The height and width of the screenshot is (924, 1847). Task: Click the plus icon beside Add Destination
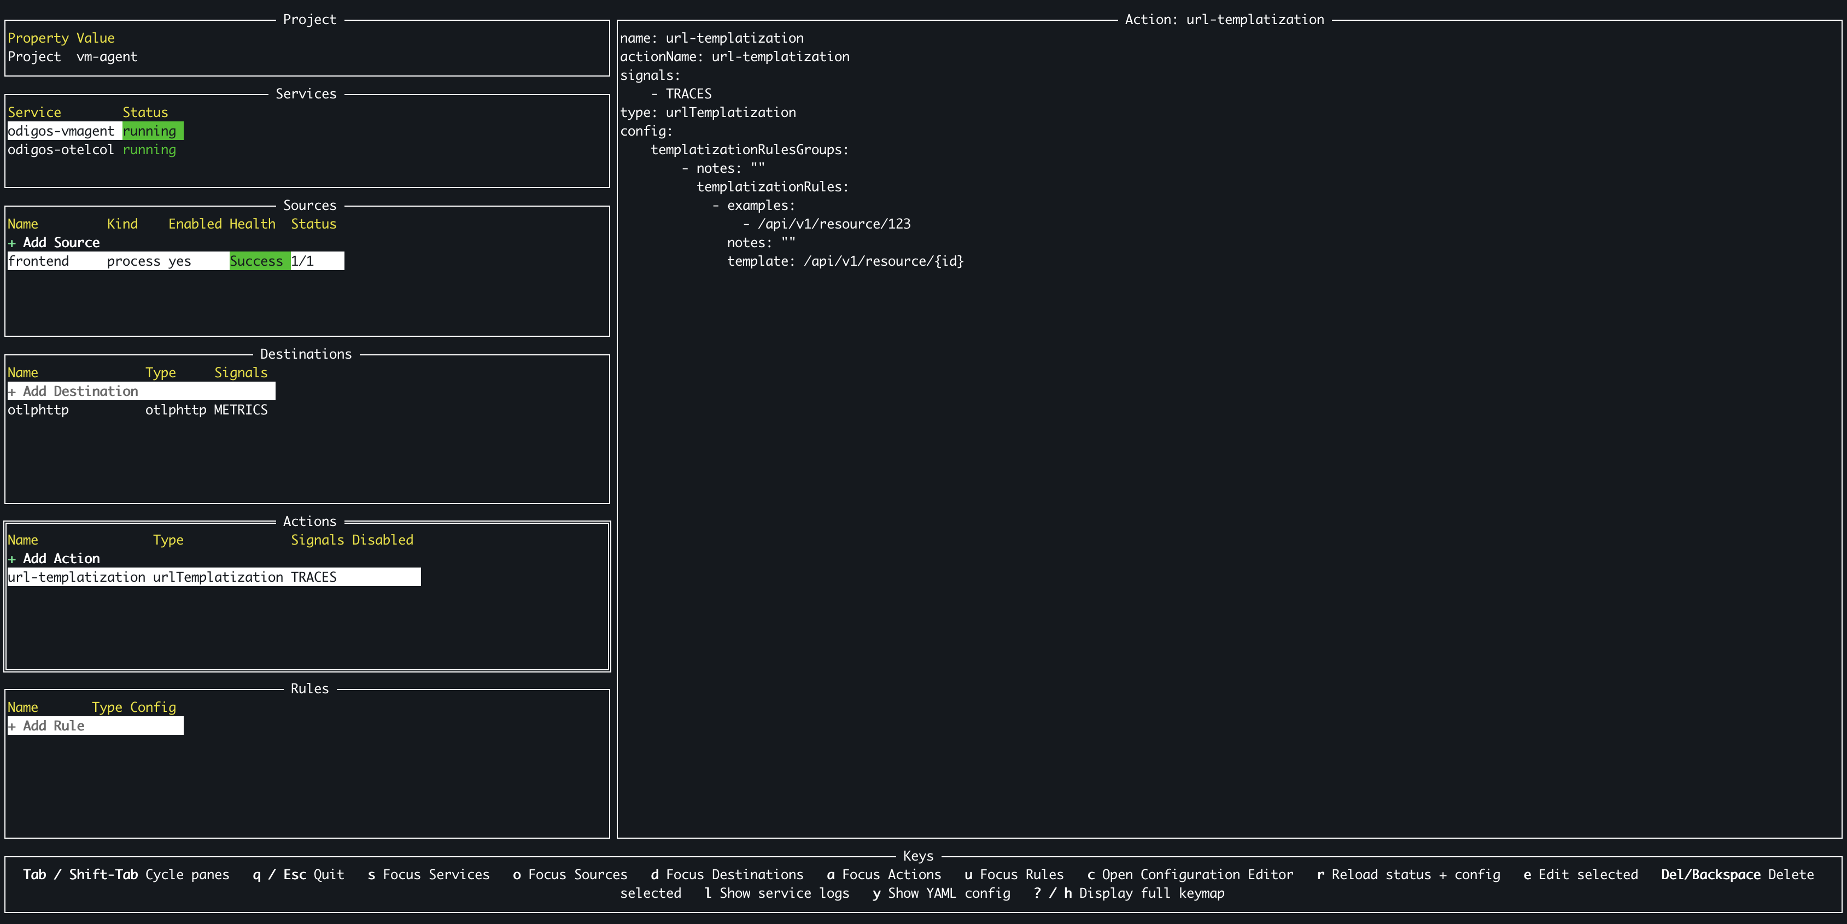[x=11, y=391]
